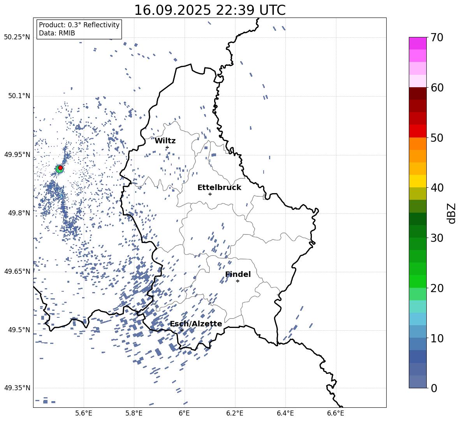The image size is (461, 421).
Task: Click the 49.95°N latitude tick label
Action: [x=17, y=155]
